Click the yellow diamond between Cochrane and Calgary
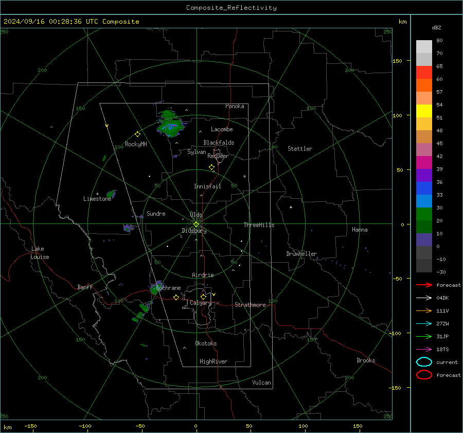The image size is (463, 433). coord(176,297)
